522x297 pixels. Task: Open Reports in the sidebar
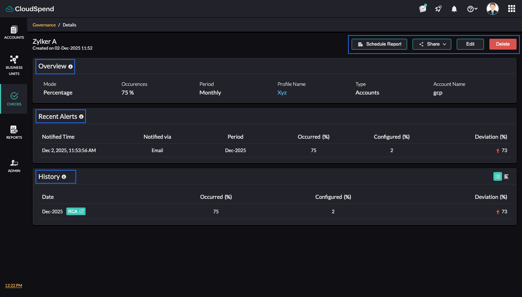pyautogui.click(x=14, y=132)
